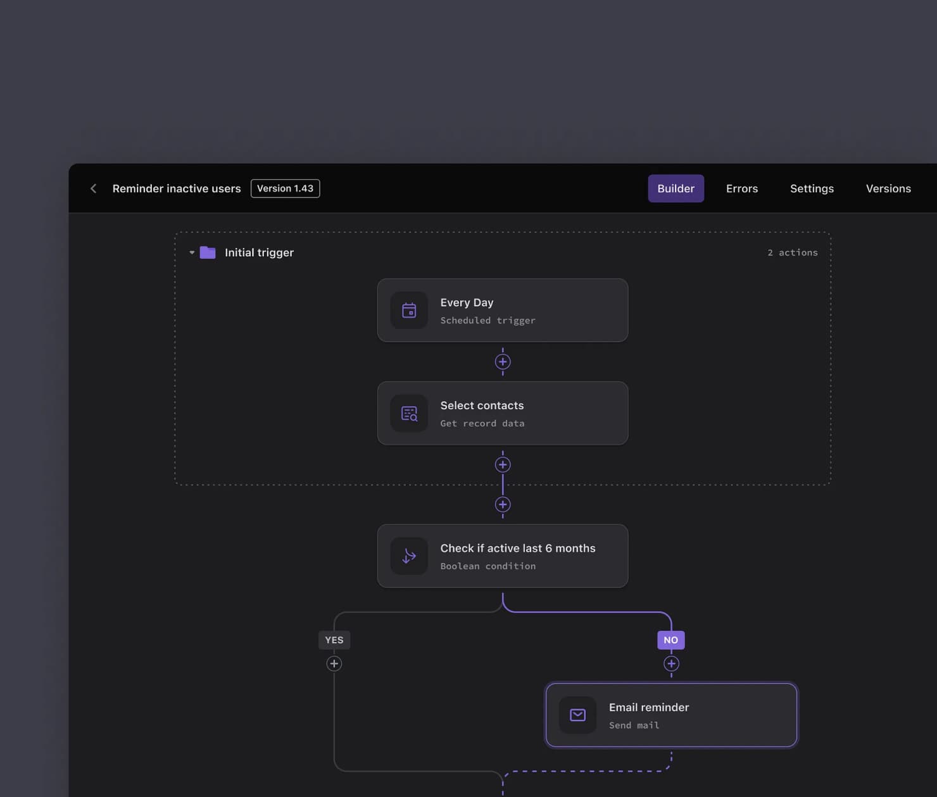Click plus button directly above Check if active node

click(503, 505)
